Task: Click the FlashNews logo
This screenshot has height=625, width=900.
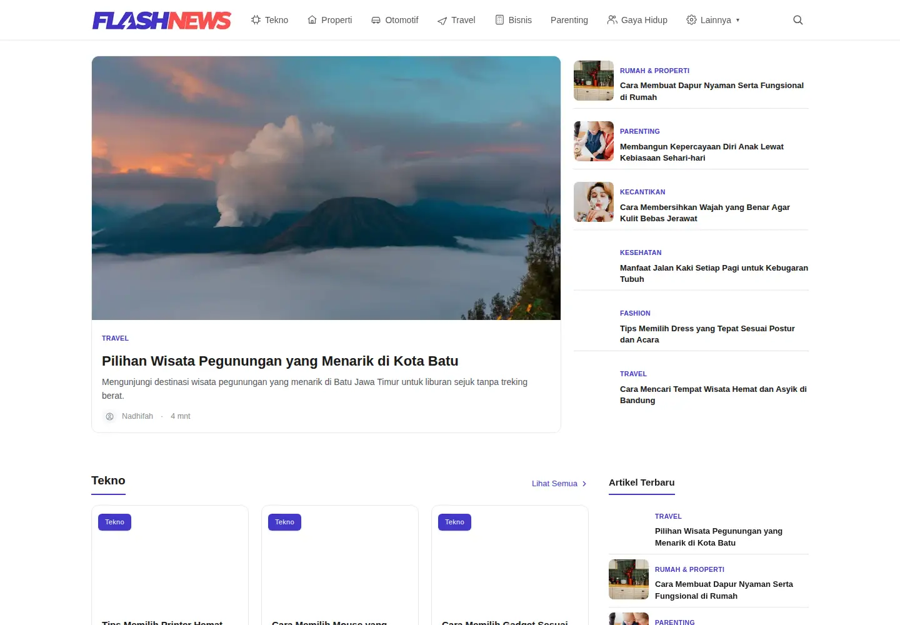Action: coord(162,21)
